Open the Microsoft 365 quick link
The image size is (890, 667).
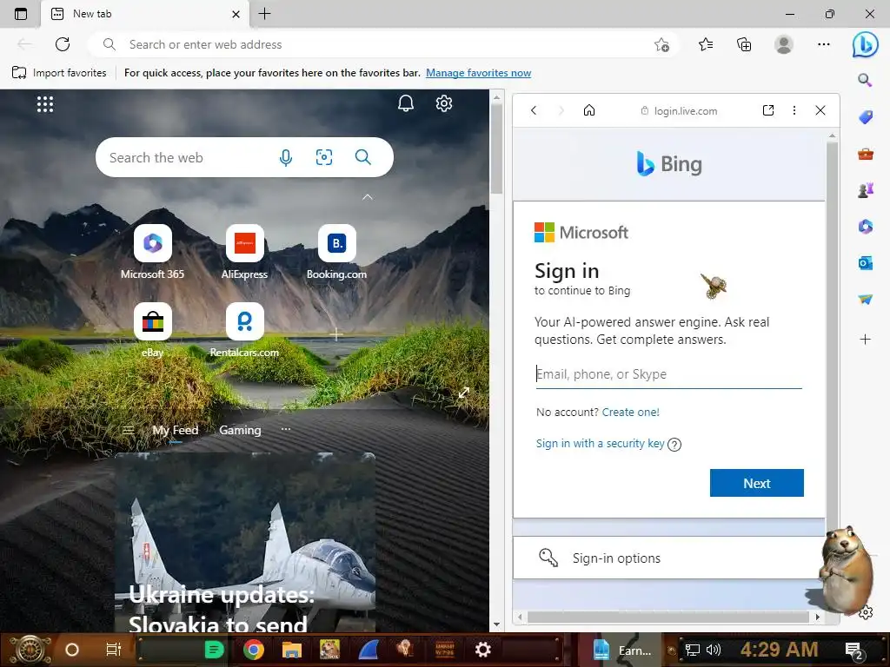pyautogui.click(x=152, y=252)
